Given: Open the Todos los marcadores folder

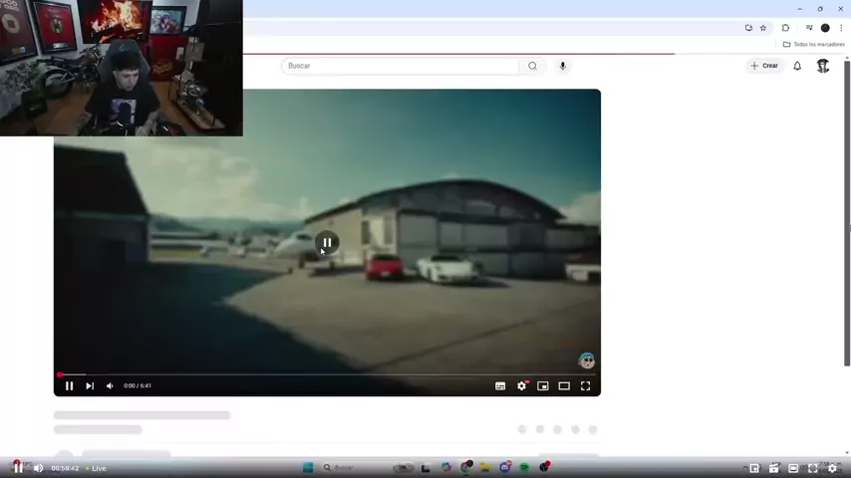Looking at the screenshot, I should point(814,45).
